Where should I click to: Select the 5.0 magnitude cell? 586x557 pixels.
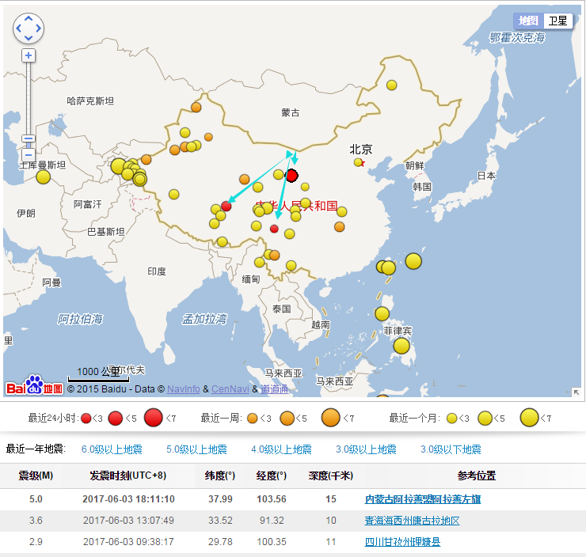[36, 499]
